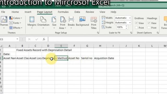Open the Orientation options
Image resolution: width=167 pixels, height=94 pixels.
[43, 23]
